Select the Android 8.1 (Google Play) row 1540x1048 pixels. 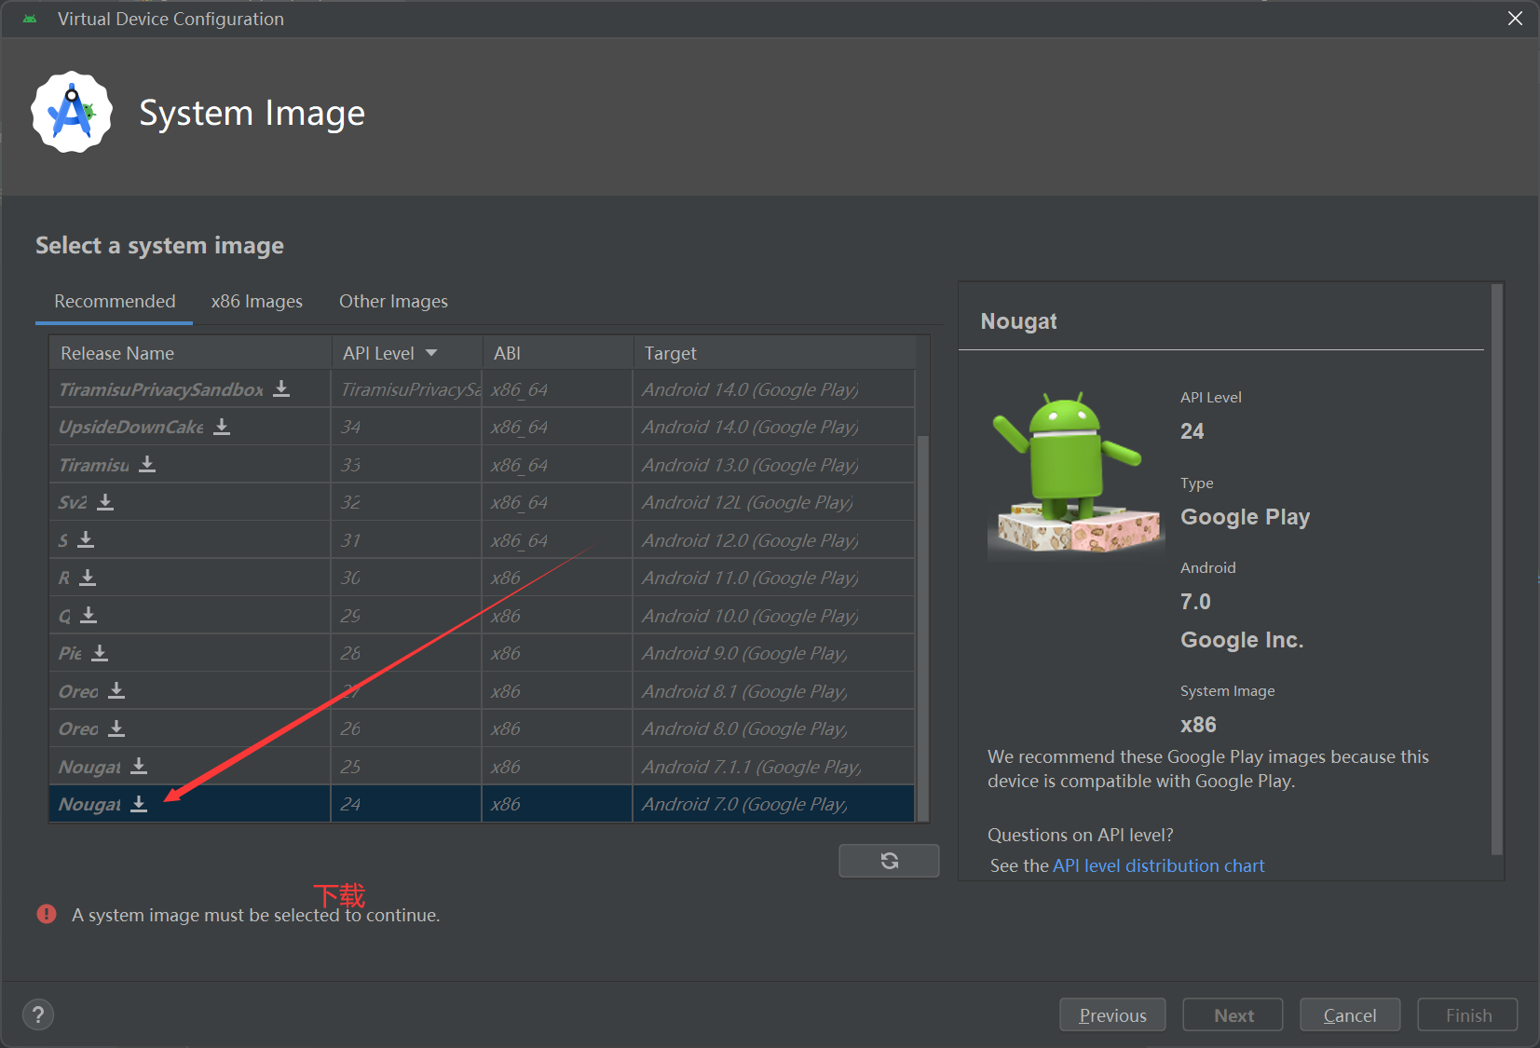tap(482, 691)
